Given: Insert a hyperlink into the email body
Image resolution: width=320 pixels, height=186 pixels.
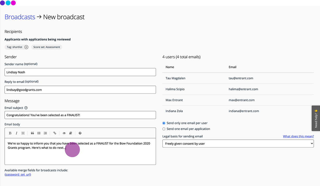Looking at the screenshot, I should 55,133.
